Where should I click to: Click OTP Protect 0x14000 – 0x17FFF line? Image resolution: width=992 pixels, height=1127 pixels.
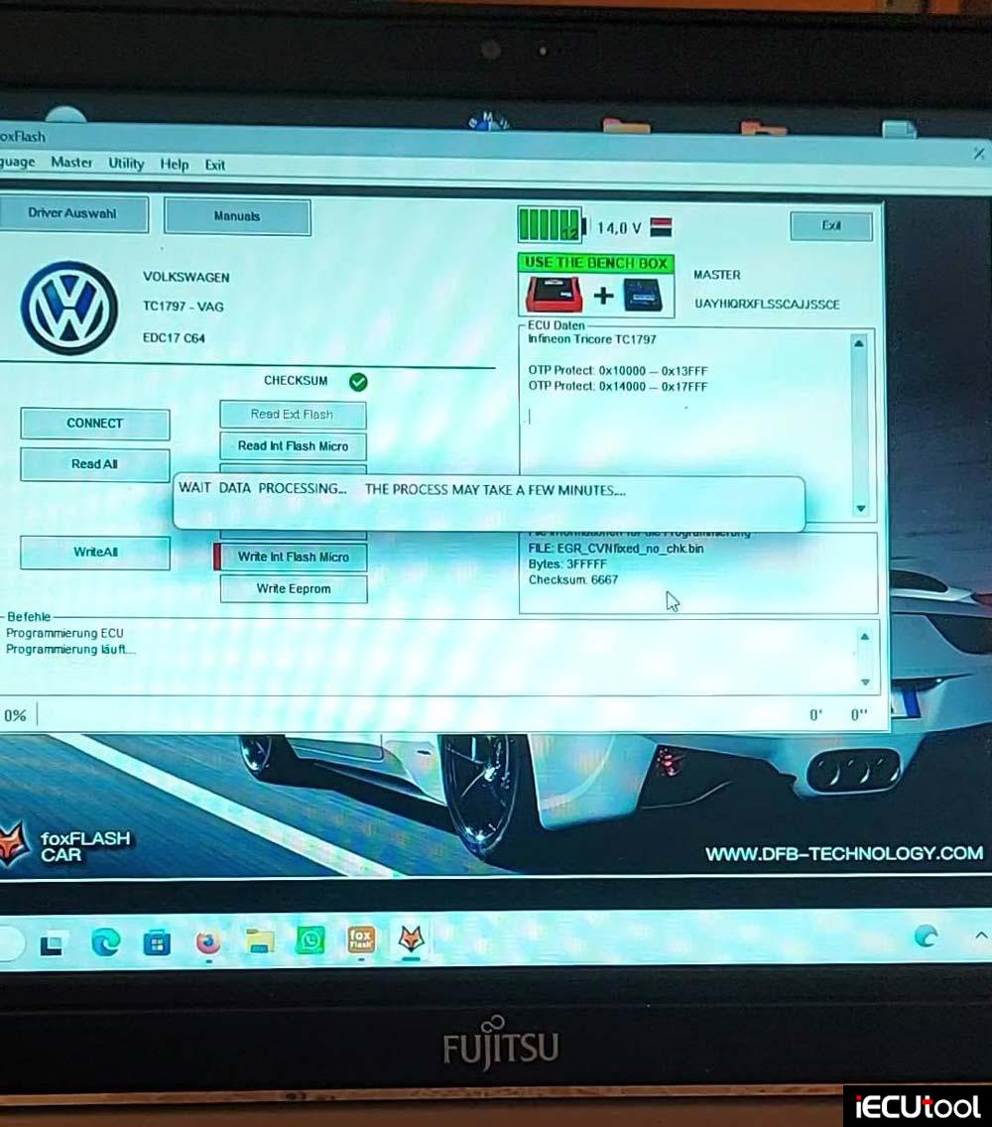point(617,387)
